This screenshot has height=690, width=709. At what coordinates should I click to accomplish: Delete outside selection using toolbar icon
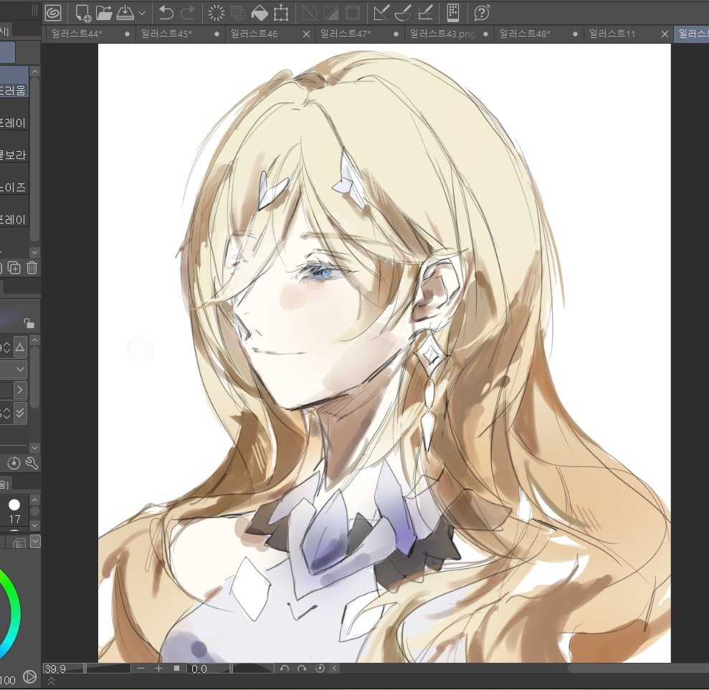point(238,13)
